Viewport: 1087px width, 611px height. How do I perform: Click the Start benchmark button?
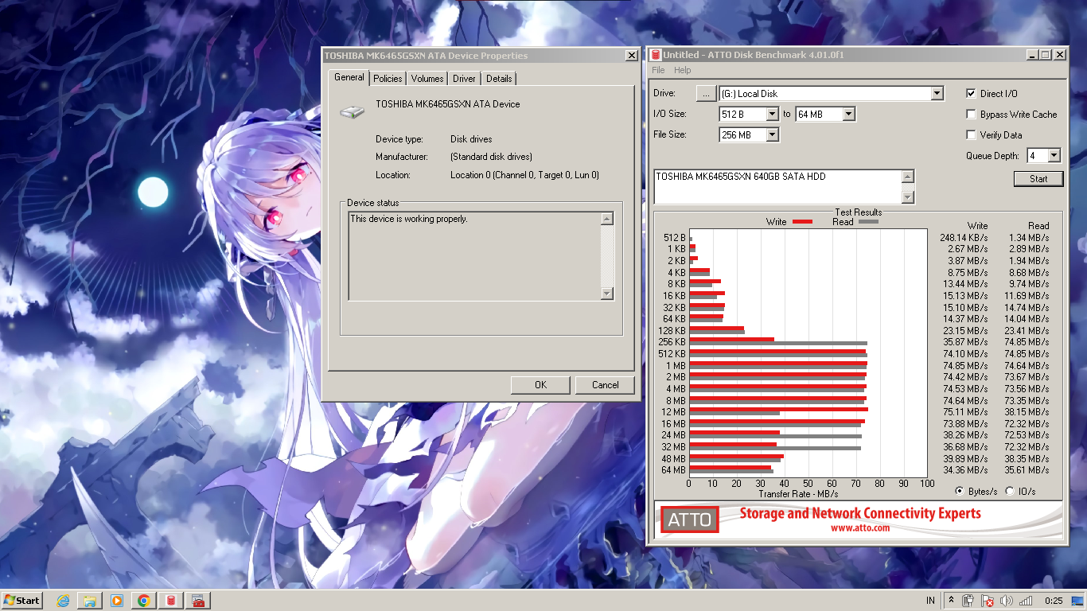tap(1038, 179)
